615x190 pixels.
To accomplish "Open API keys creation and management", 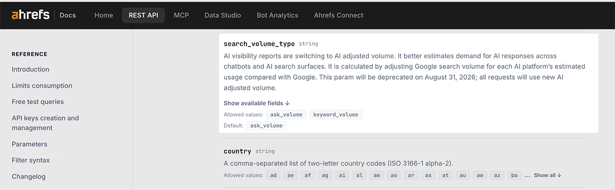I will [45, 123].
